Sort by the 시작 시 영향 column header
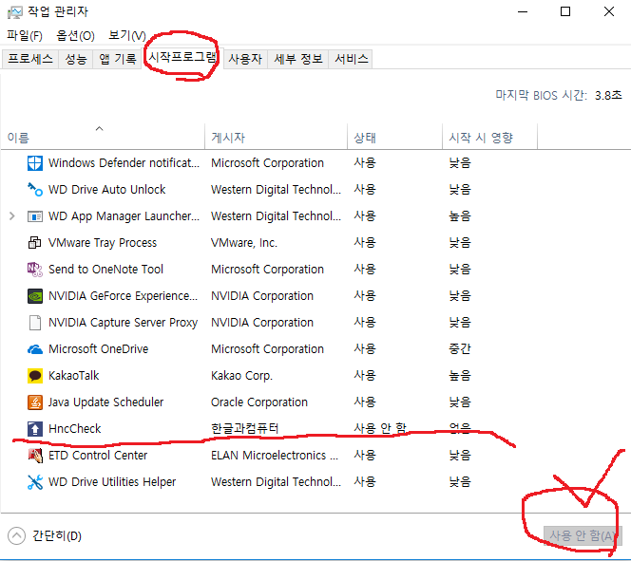This screenshot has height=561, width=631. pyautogui.click(x=489, y=138)
